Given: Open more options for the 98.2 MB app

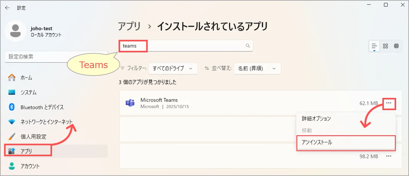Looking at the screenshot, I should click(389, 156).
